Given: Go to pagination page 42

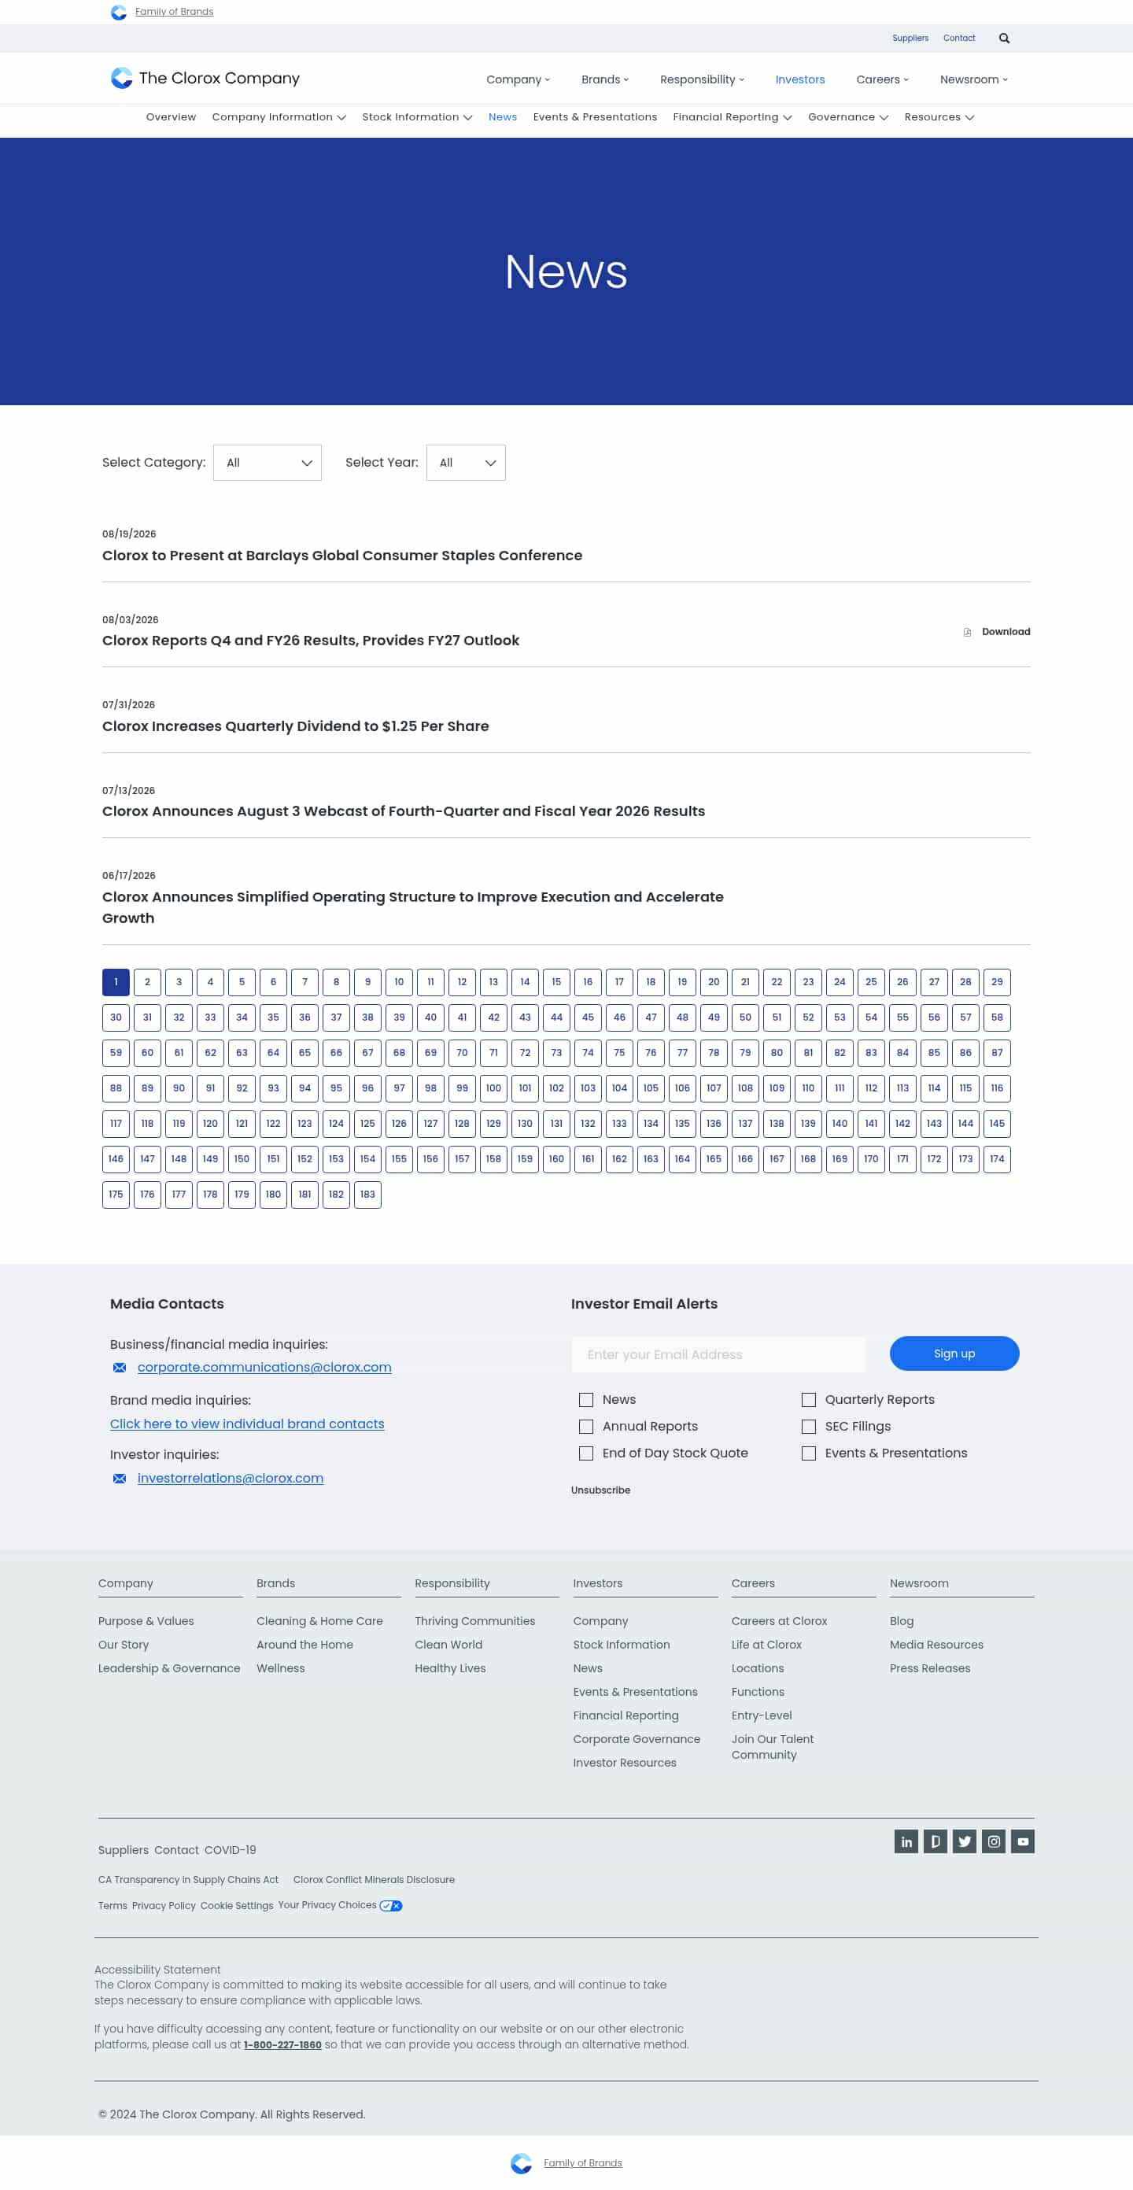Looking at the screenshot, I should tap(494, 1017).
